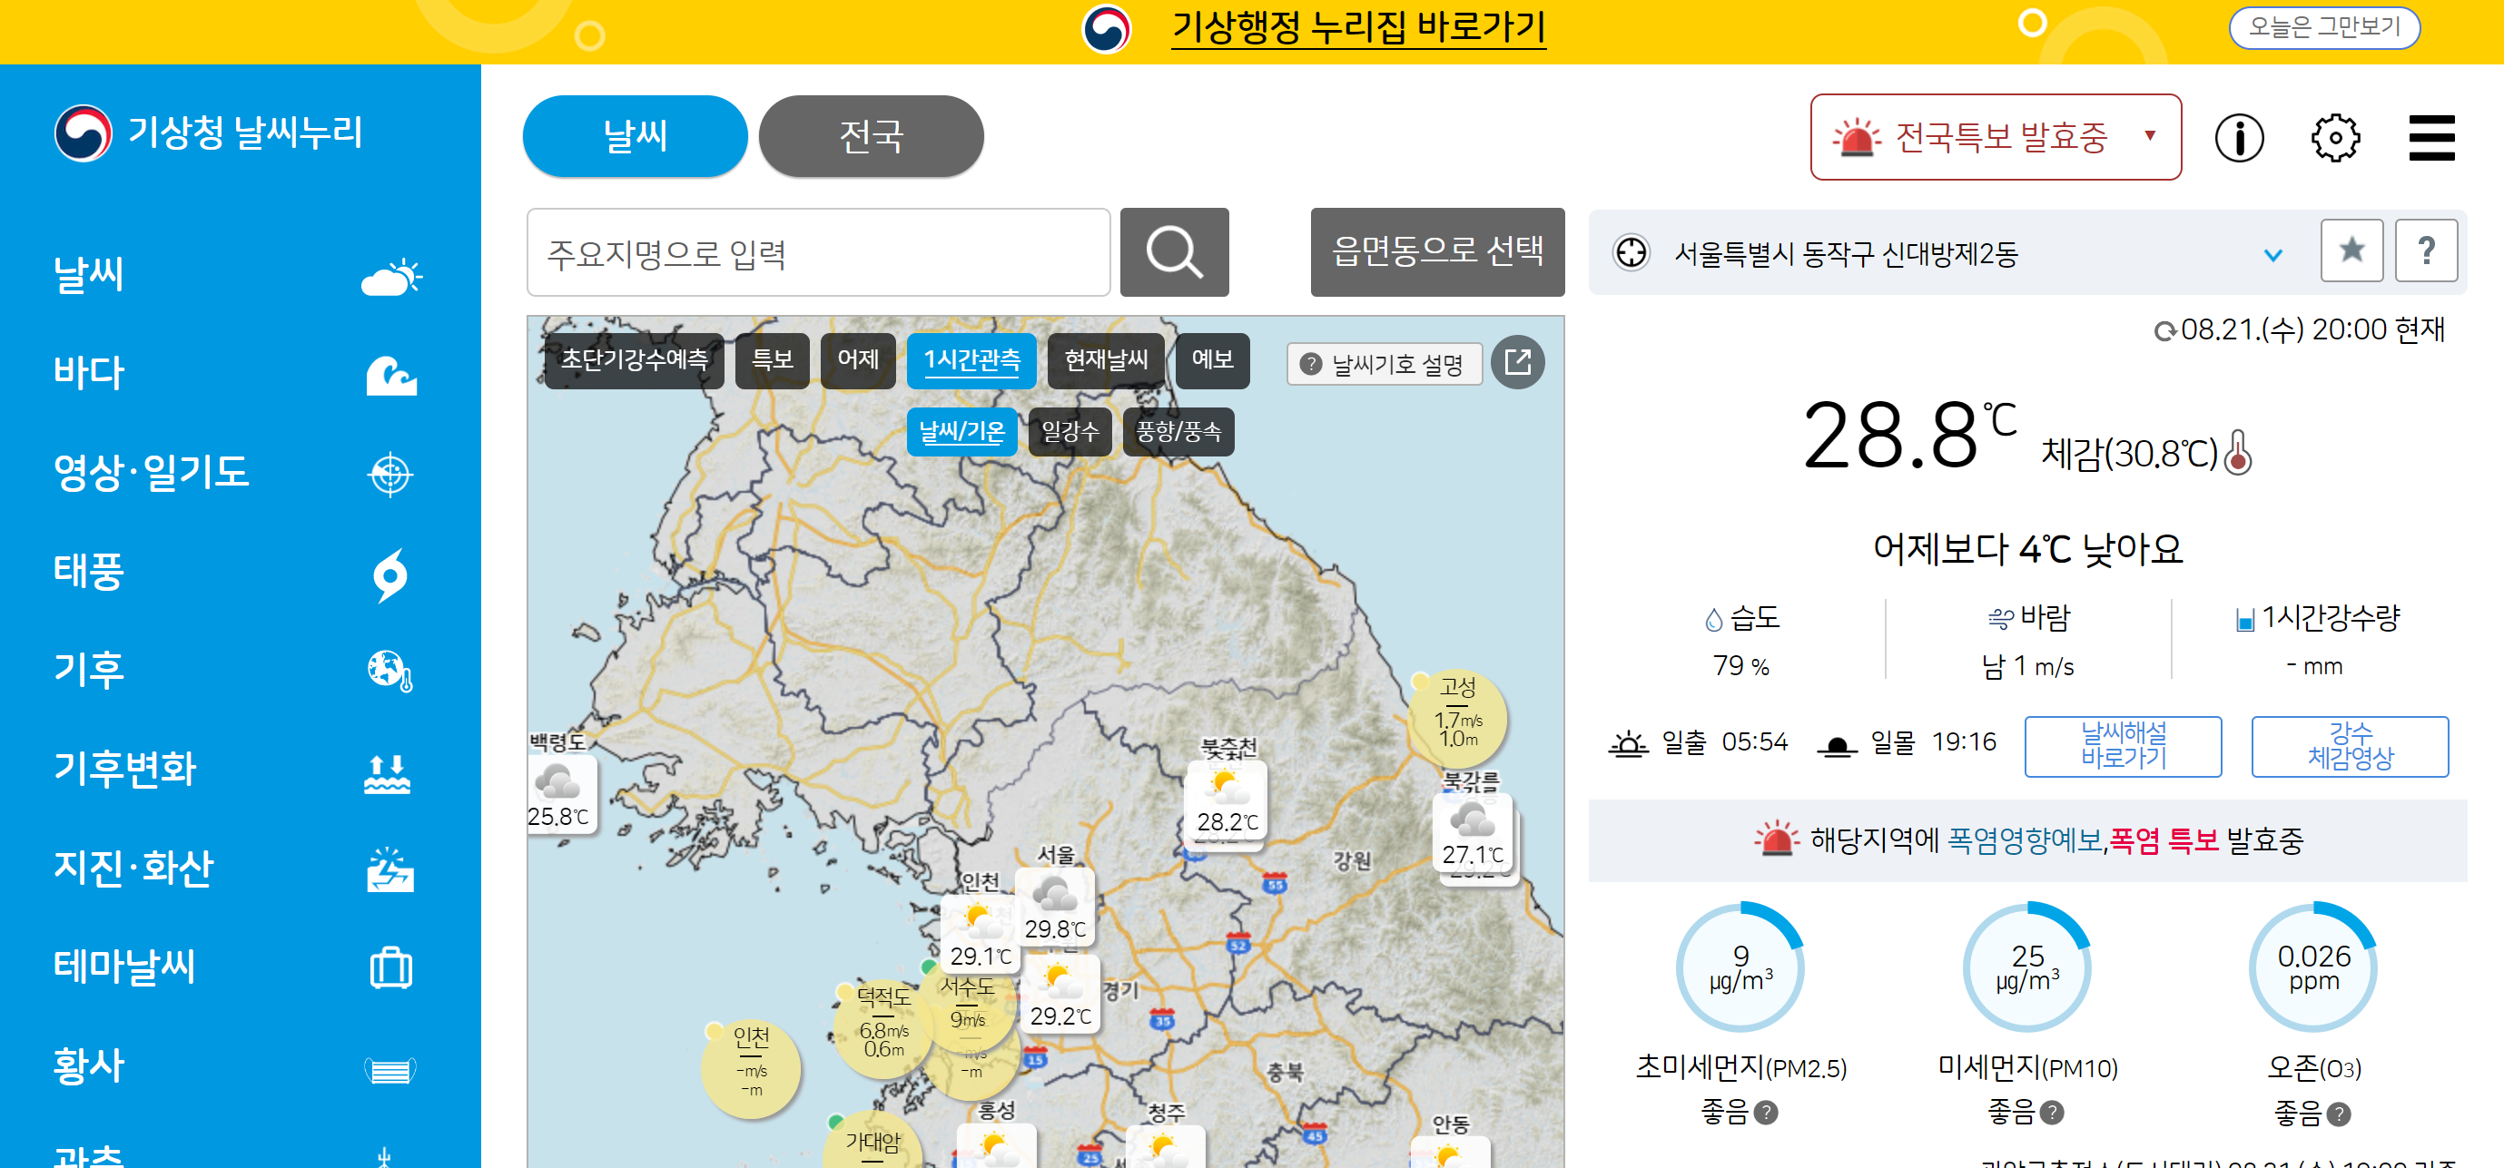
Task: Click the magnifier search button
Action: [x=1173, y=252]
